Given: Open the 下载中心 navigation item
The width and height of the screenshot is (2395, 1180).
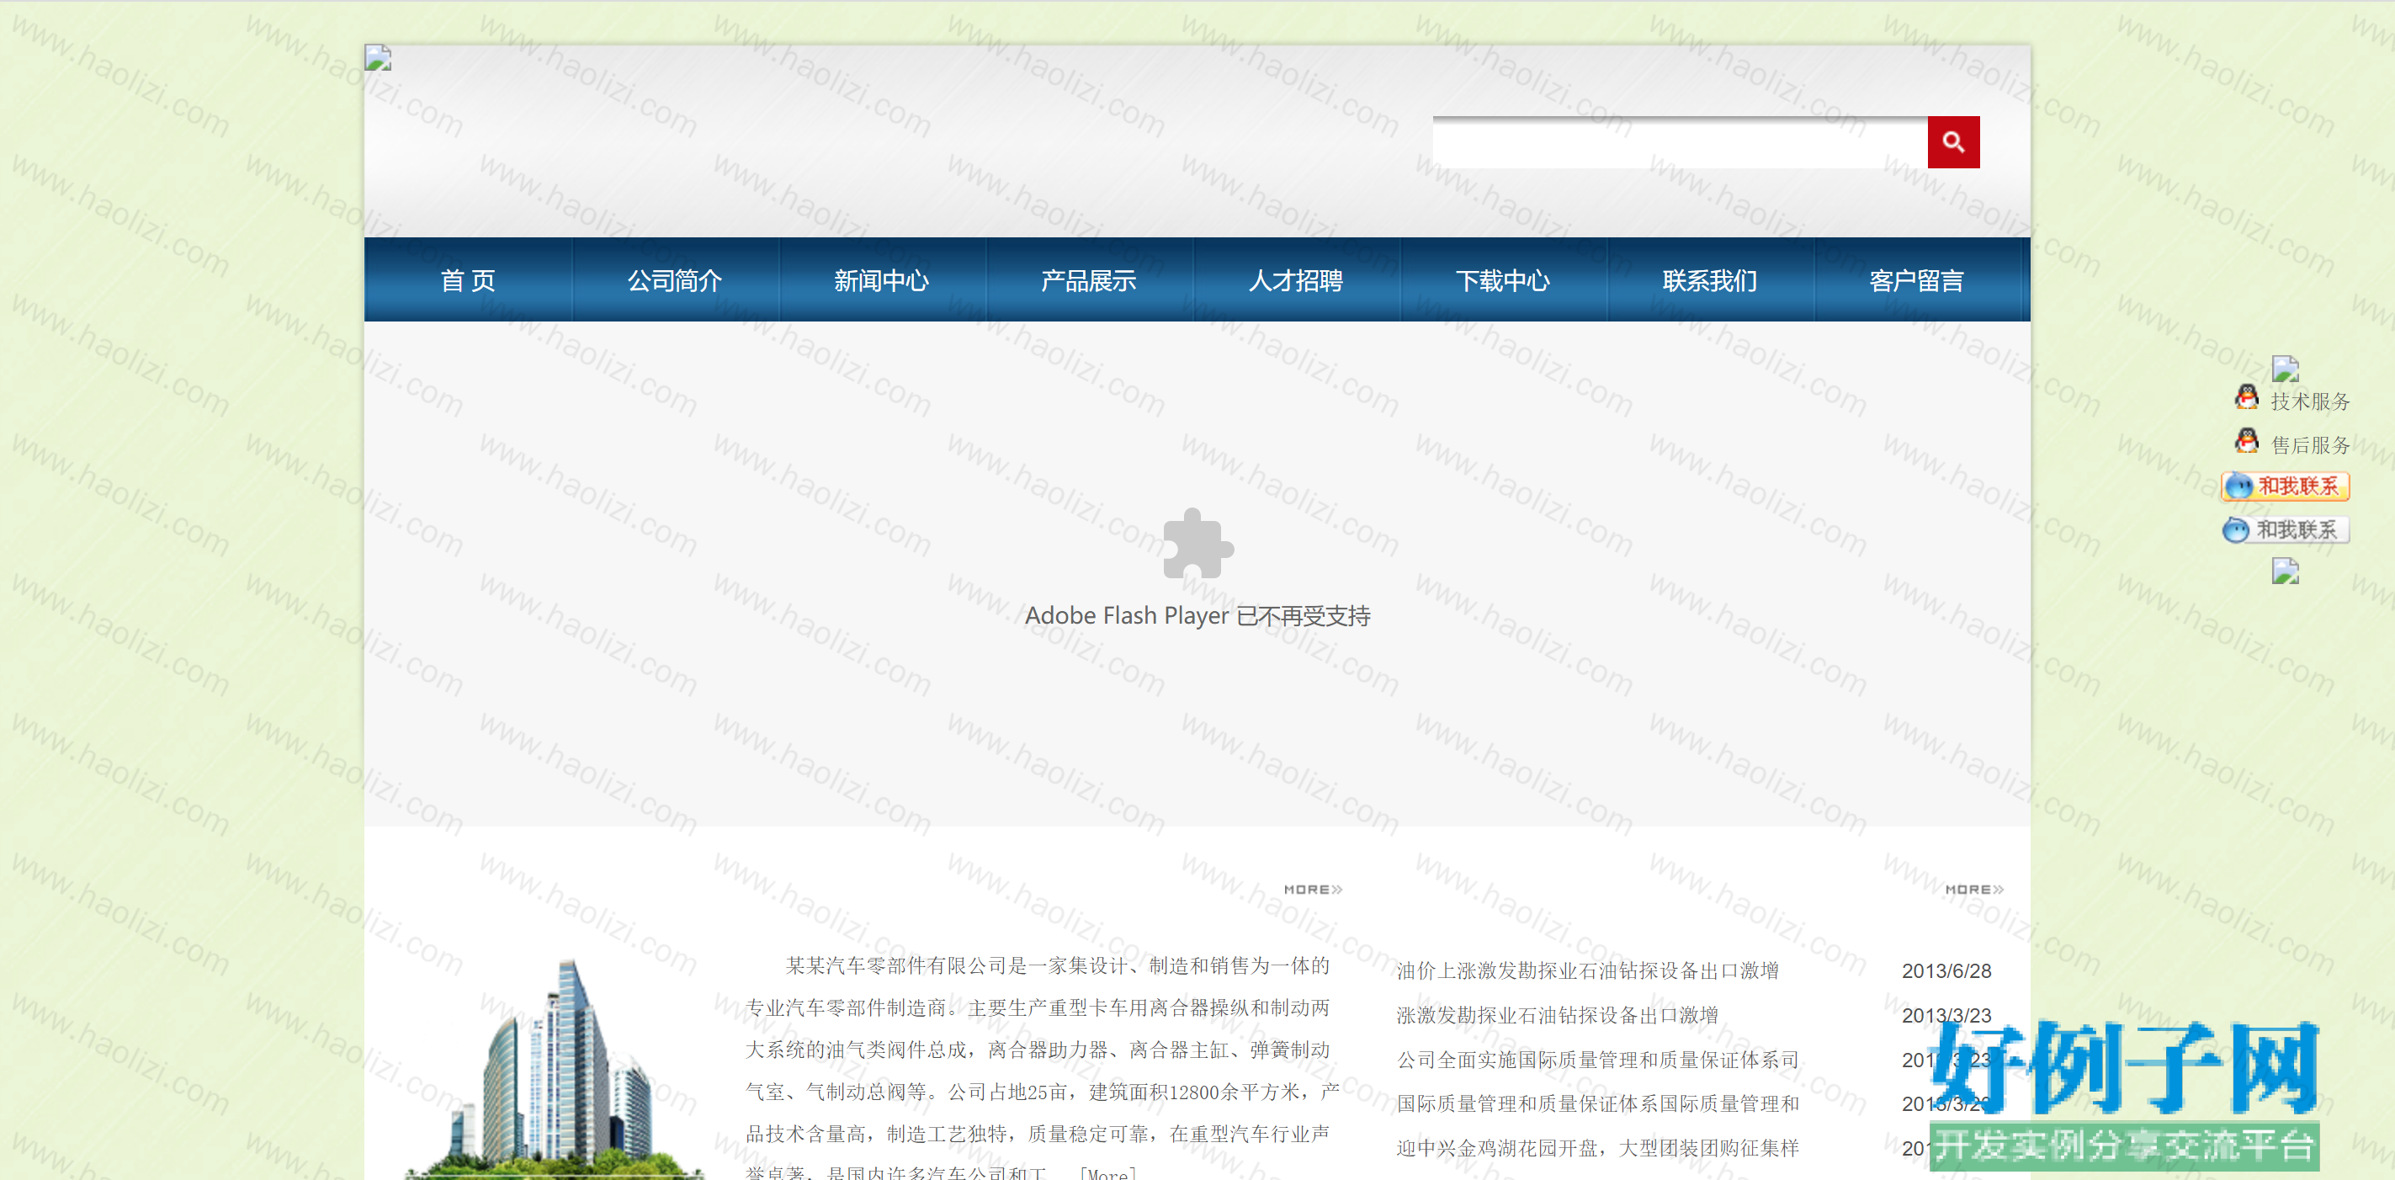Looking at the screenshot, I should click(x=1502, y=280).
